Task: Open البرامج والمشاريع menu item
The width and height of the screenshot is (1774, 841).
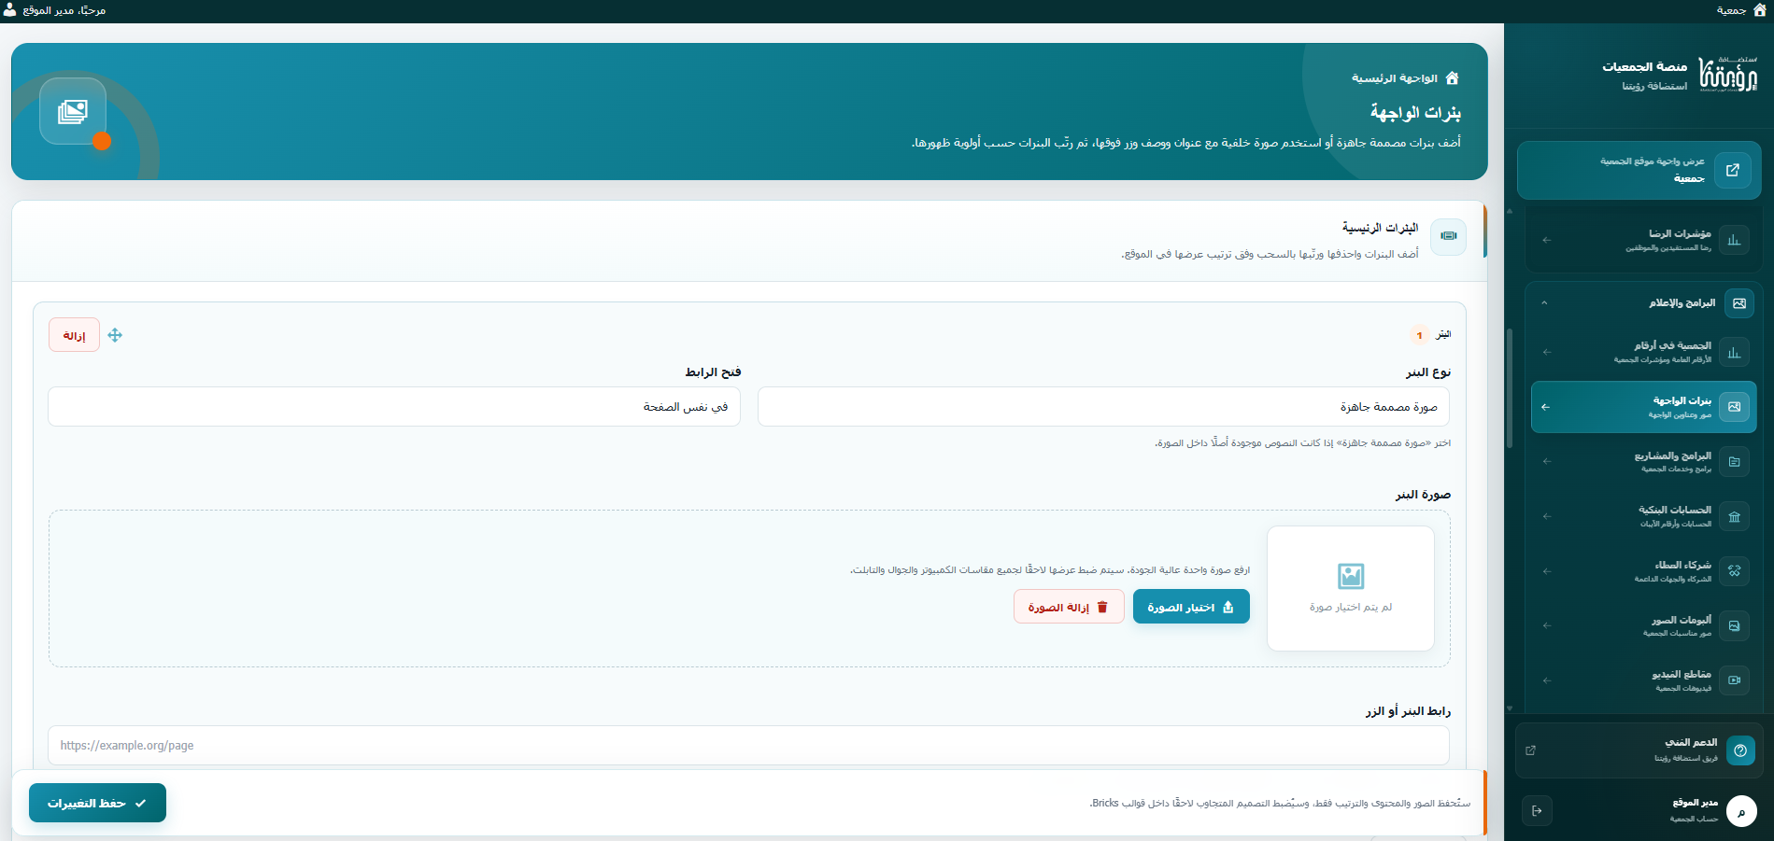Action: point(1644,461)
